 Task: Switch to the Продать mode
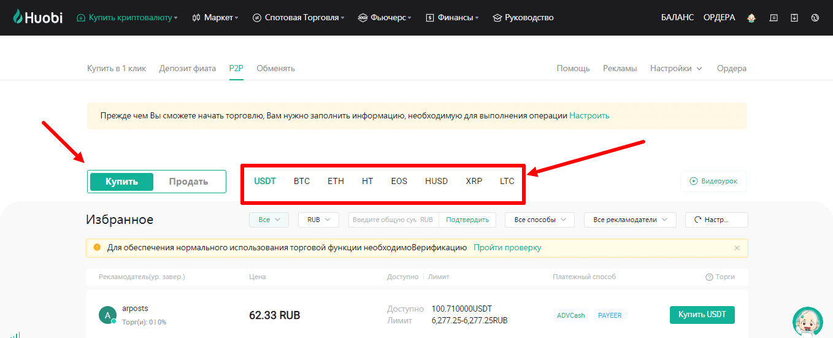click(188, 182)
